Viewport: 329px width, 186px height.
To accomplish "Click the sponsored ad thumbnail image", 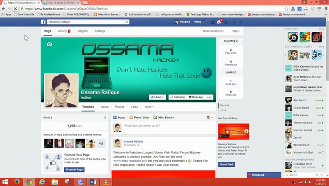I will pos(233,132).
